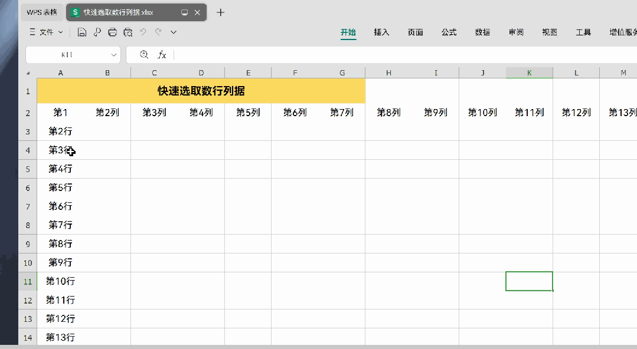Screen dimensions: 637x349
Task: Select the 插入 ribbon tab
Action: point(381,32)
